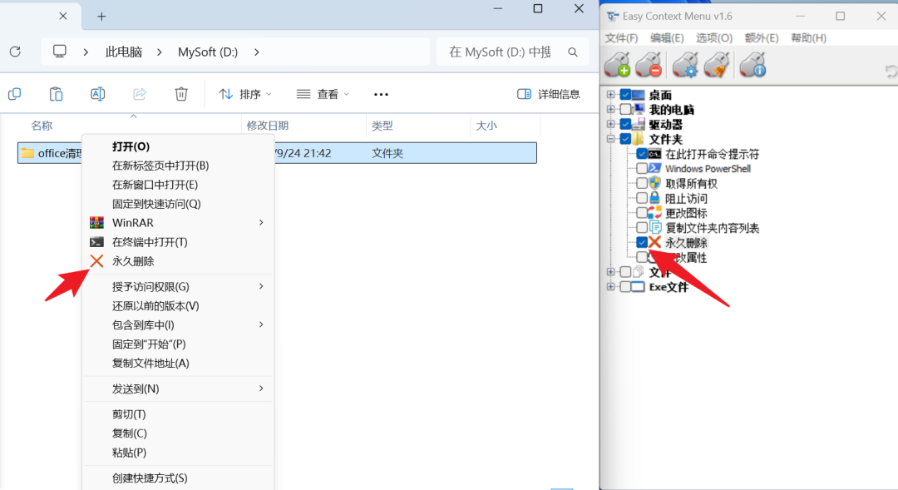The image size is (898, 490).
Task: Click the paste icon in Explorer toolbar
Action: click(57, 94)
